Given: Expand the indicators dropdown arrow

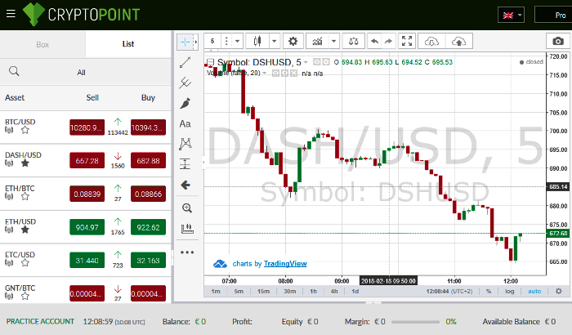Looking at the screenshot, I should [x=333, y=41].
